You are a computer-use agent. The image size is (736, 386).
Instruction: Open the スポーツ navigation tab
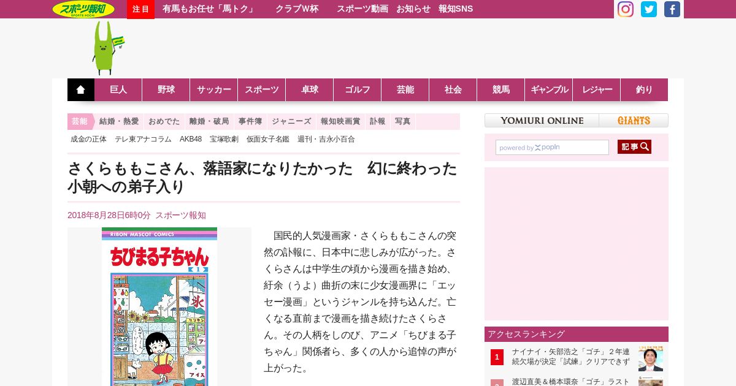[x=262, y=90]
